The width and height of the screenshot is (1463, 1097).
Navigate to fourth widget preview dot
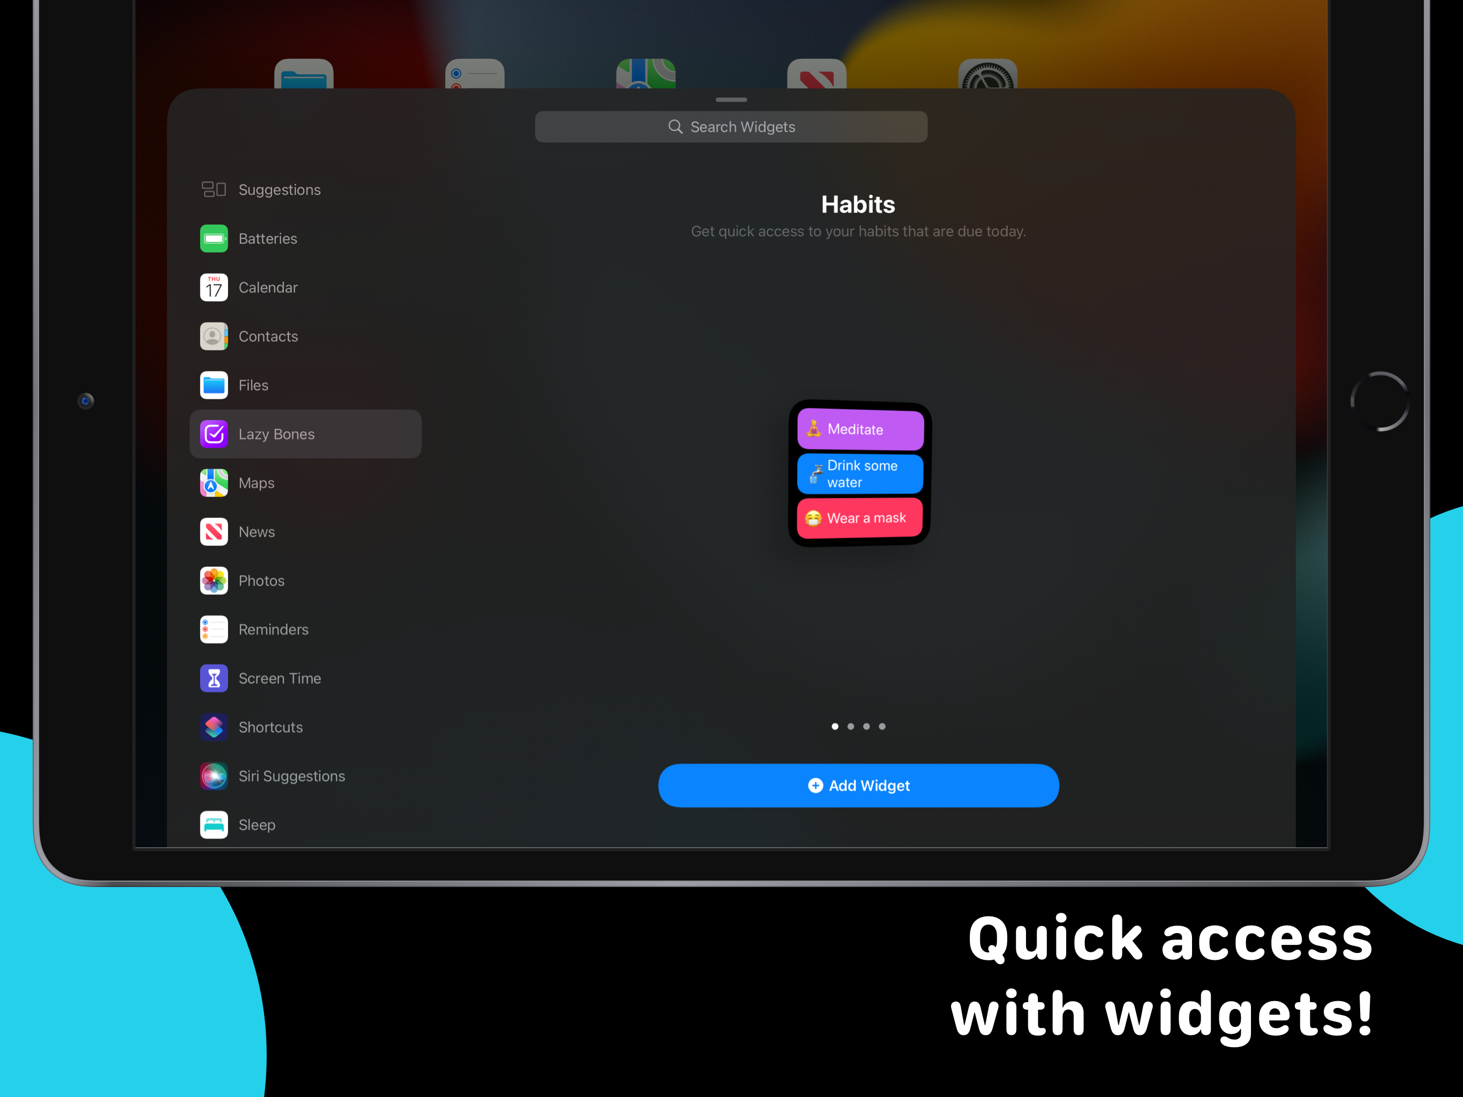(883, 726)
